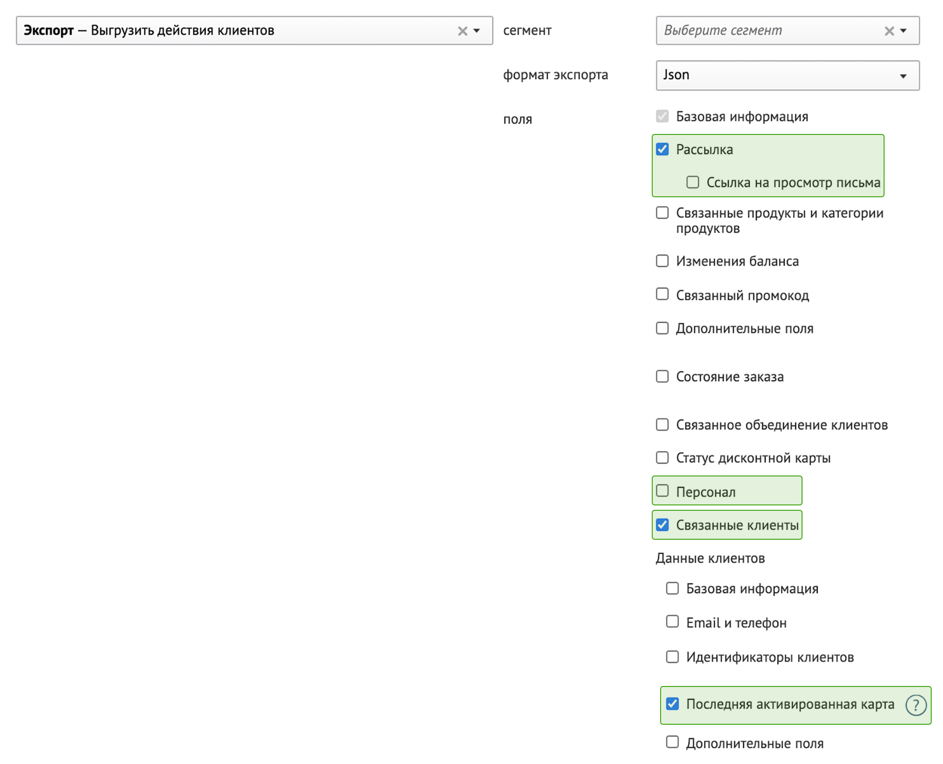Clear the сегмент field with its X icon
943x764 pixels.
[x=889, y=31]
